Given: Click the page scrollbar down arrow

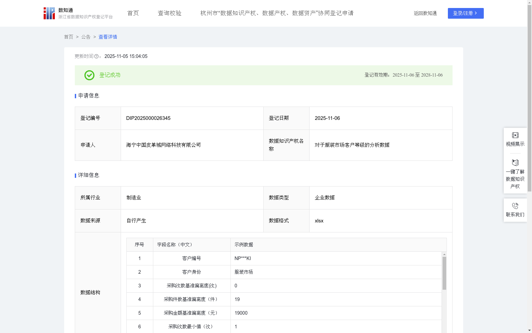Looking at the screenshot, I should pyautogui.click(x=529, y=331).
